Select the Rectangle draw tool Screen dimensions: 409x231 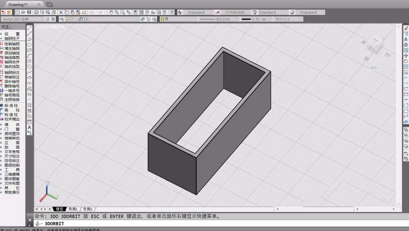(x=29, y=50)
